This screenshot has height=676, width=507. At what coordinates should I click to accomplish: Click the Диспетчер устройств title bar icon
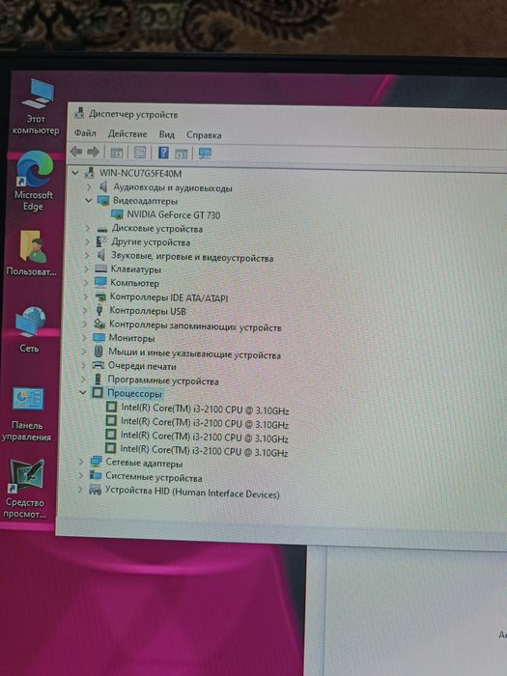click(79, 113)
